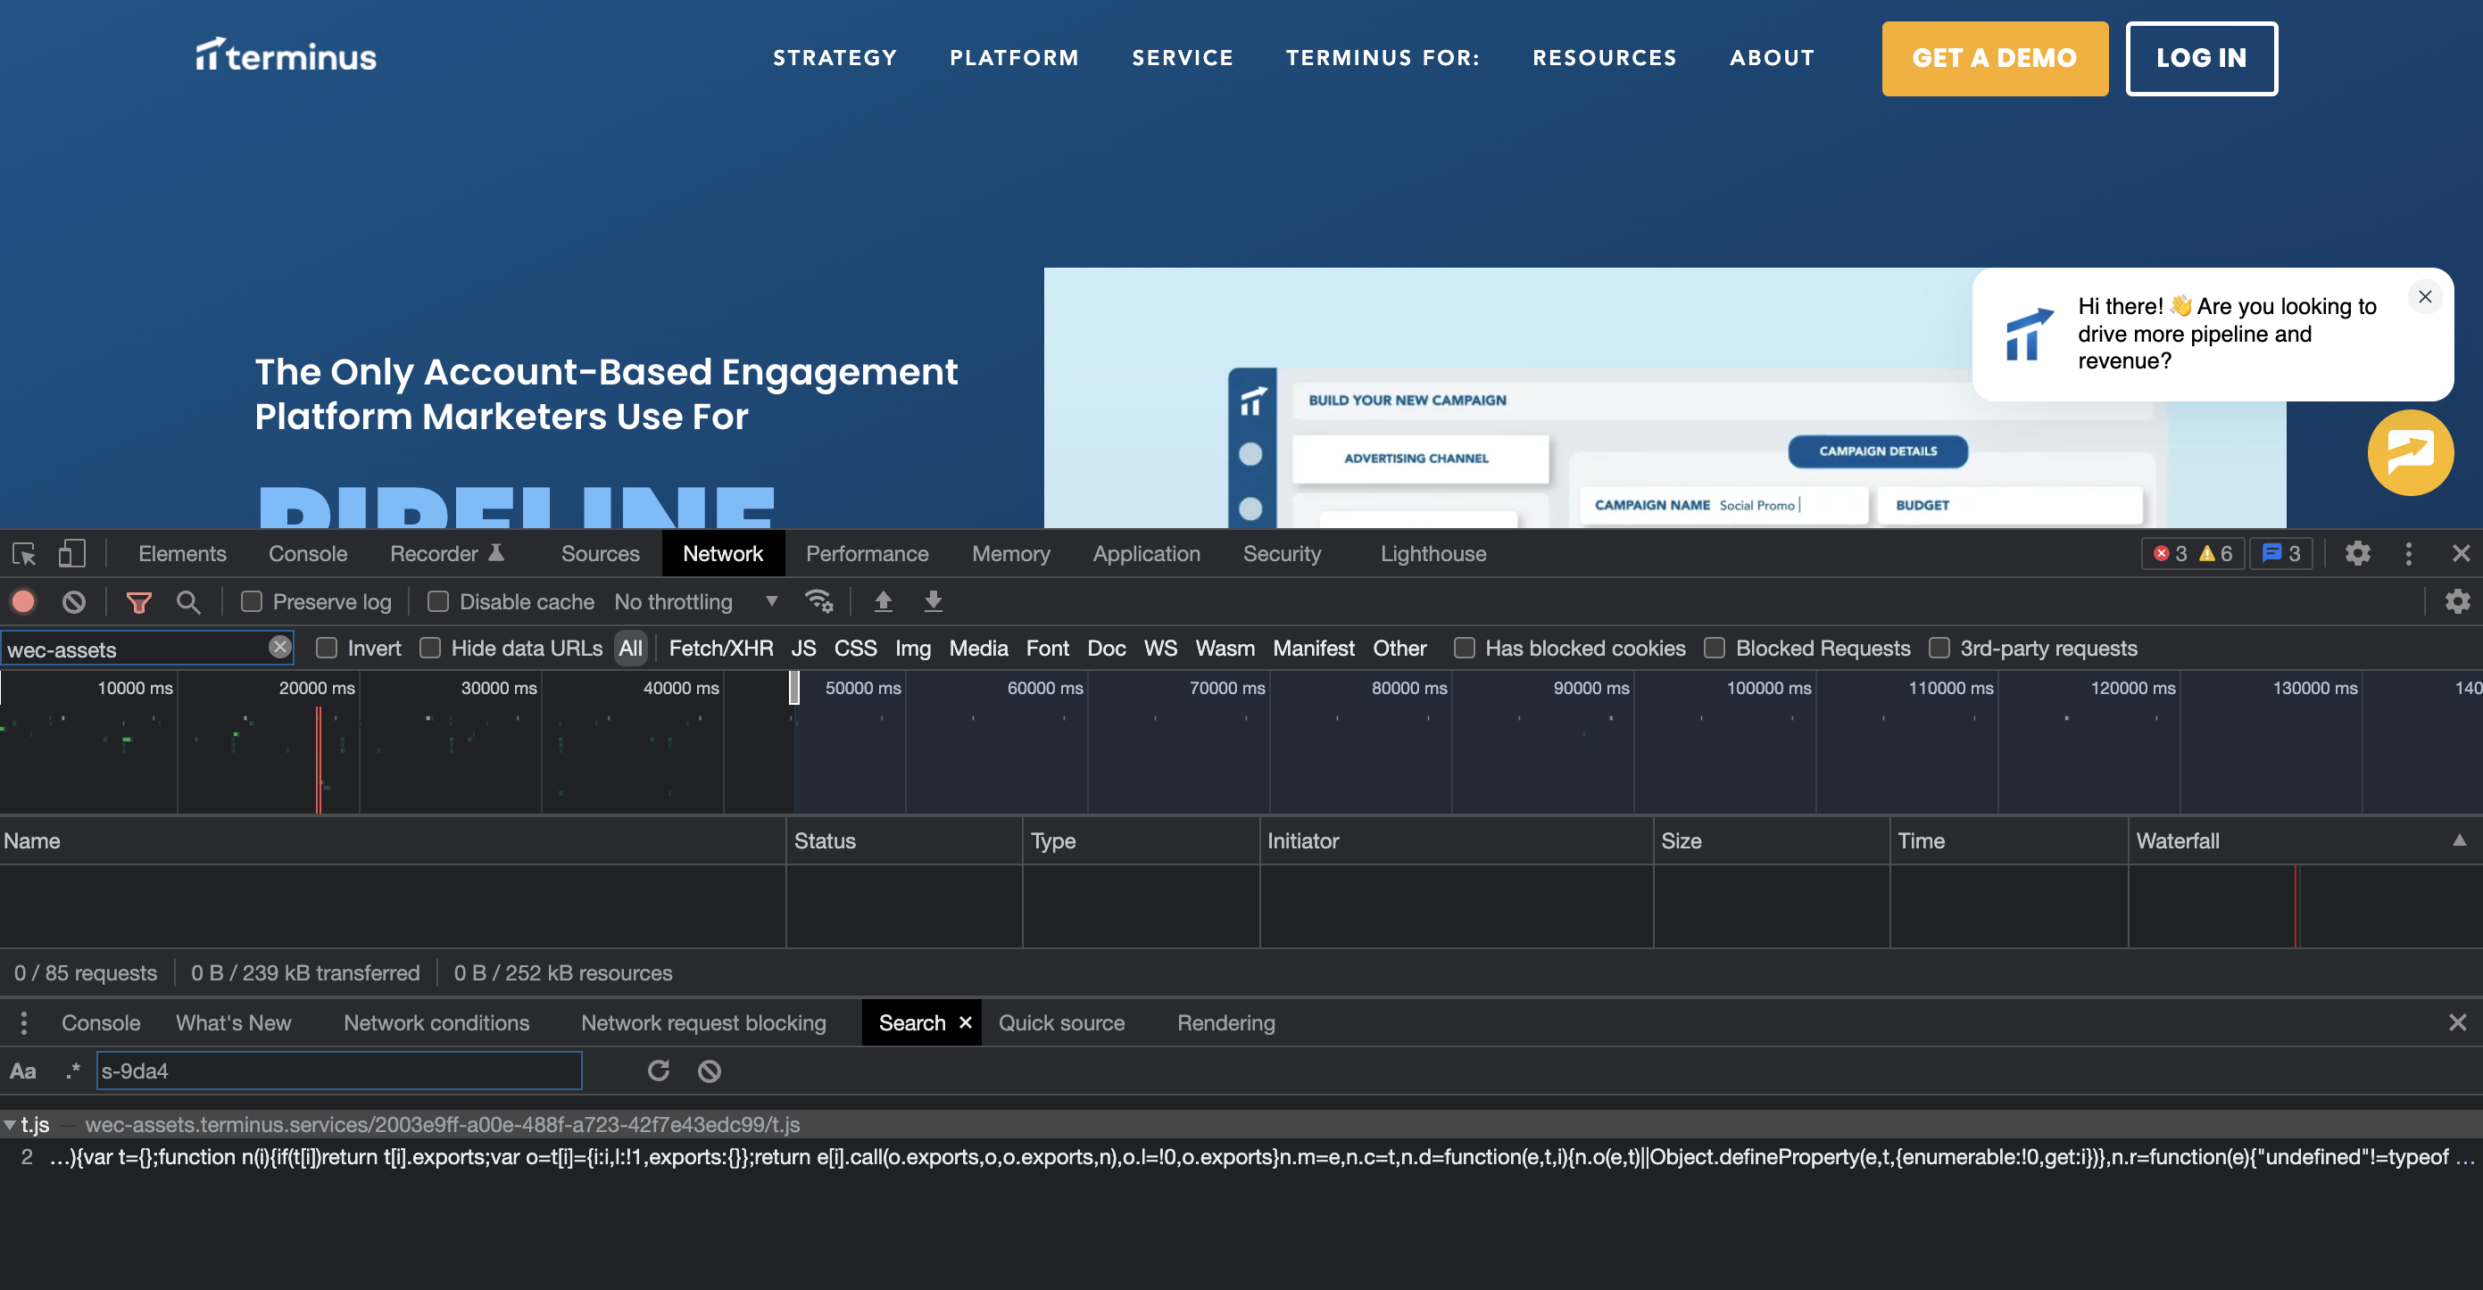Stop recording network log
Viewport: 2483px width, 1290px height.
[x=23, y=602]
